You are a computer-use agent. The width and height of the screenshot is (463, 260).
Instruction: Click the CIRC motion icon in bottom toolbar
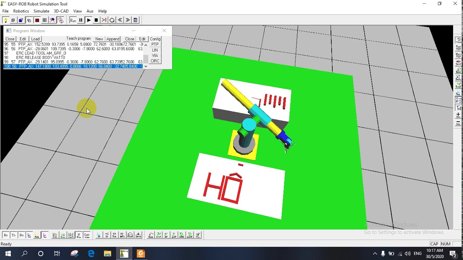pyautogui.click(x=182, y=235)
